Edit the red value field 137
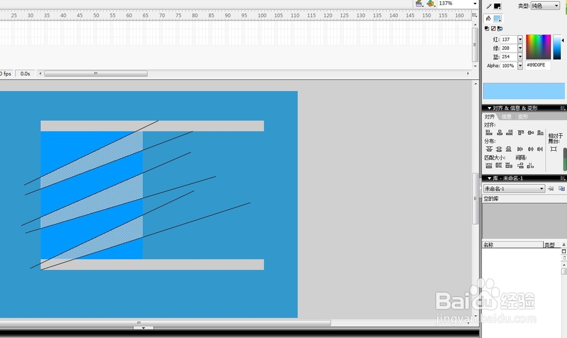Screen dimensions: 567x338 [509, 40]
